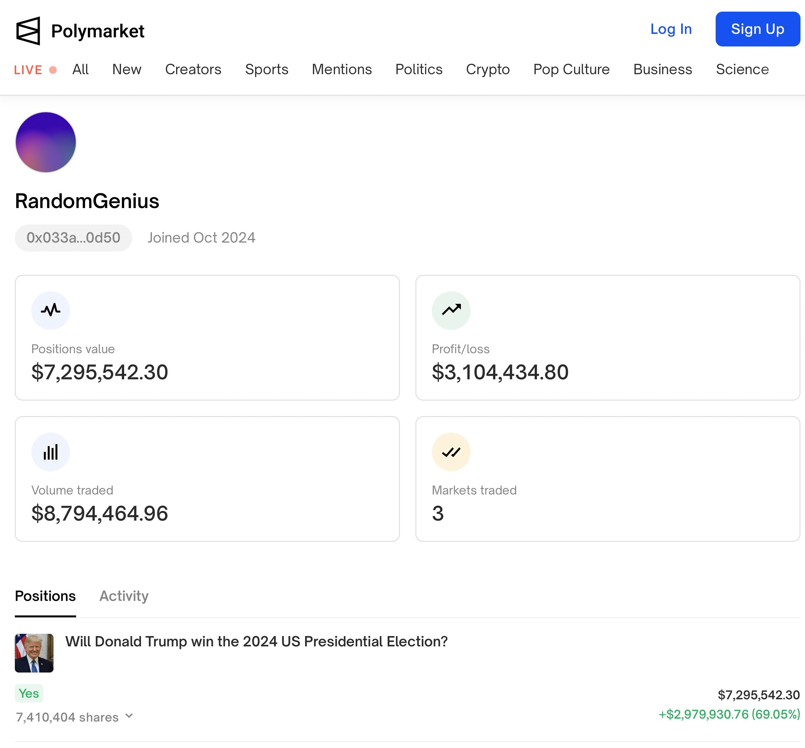Click the $7,295,542.30 value in the Positions value card

point(100,372)
